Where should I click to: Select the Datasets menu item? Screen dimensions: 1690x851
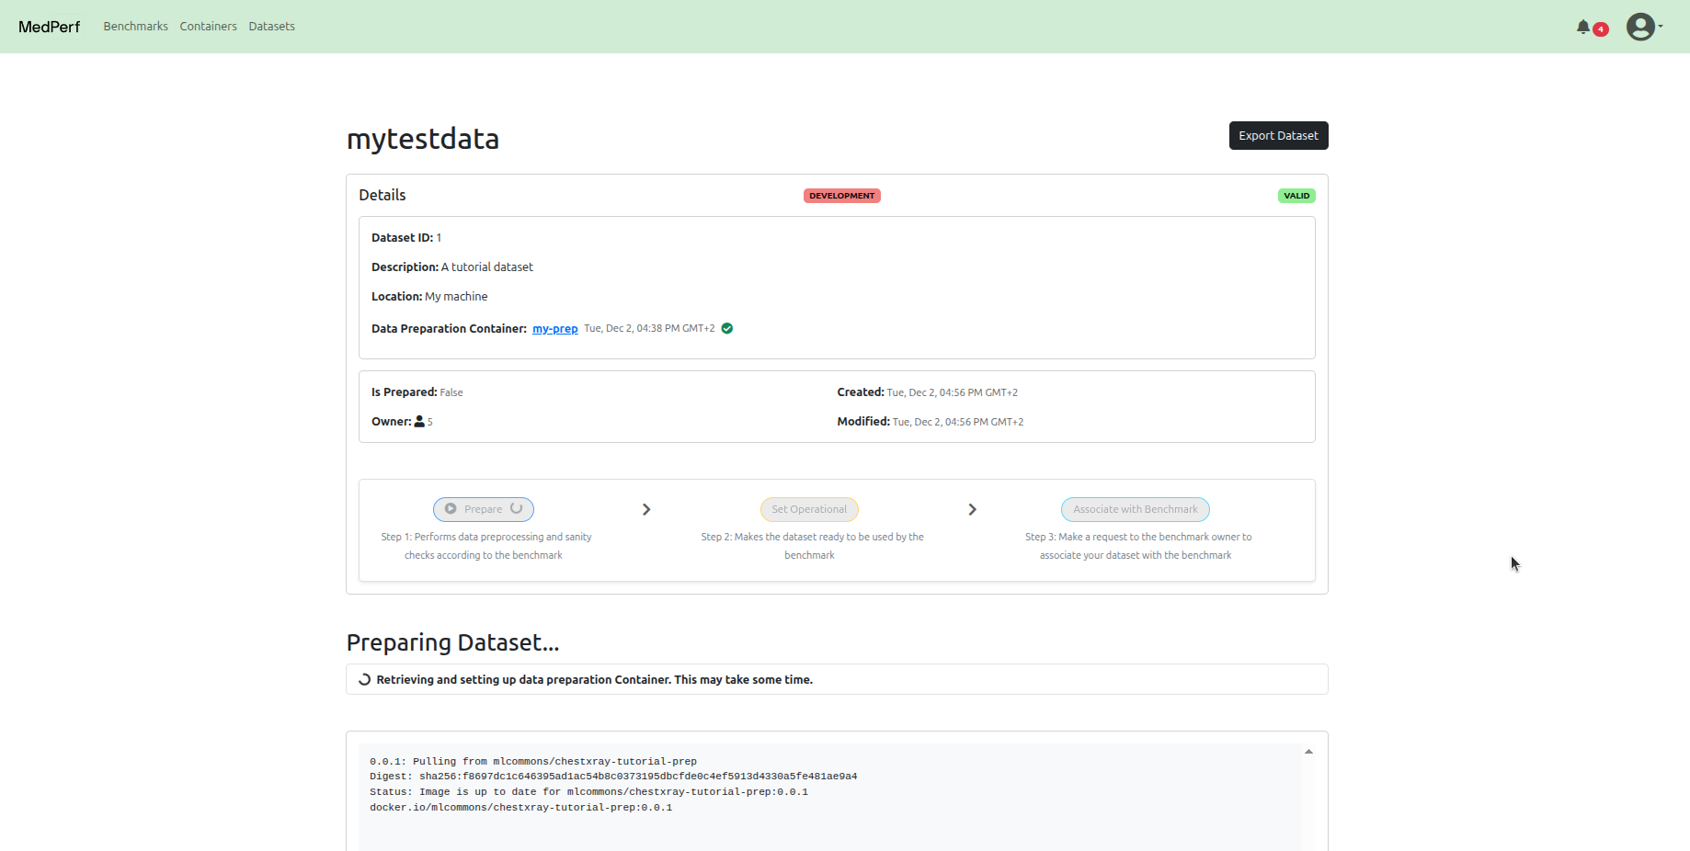pyautogui.click(x=271, y=26)
